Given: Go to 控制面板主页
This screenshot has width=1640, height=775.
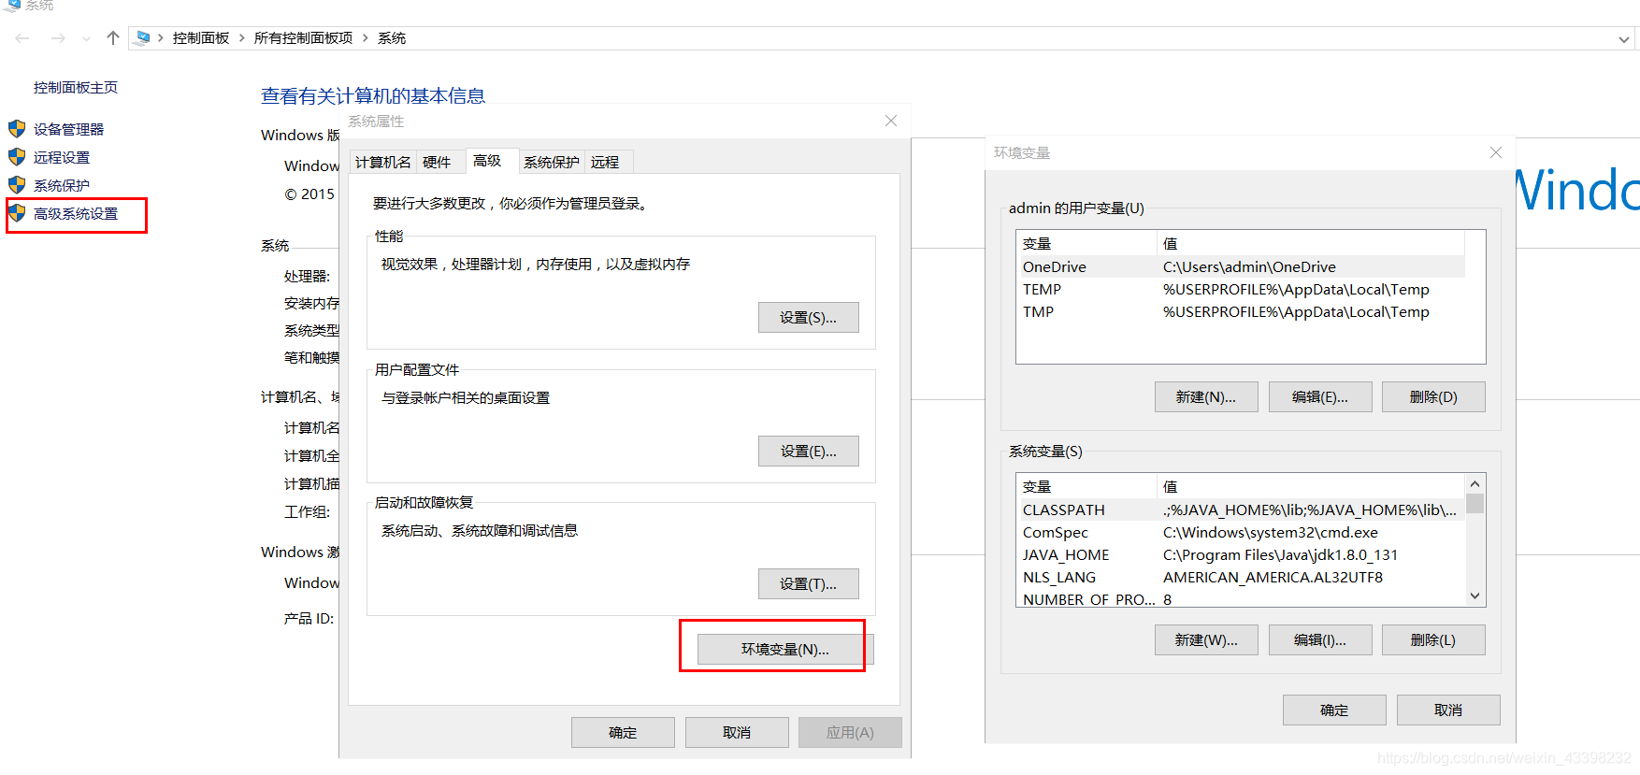Looking at the screenshot, I should point(76,87).
